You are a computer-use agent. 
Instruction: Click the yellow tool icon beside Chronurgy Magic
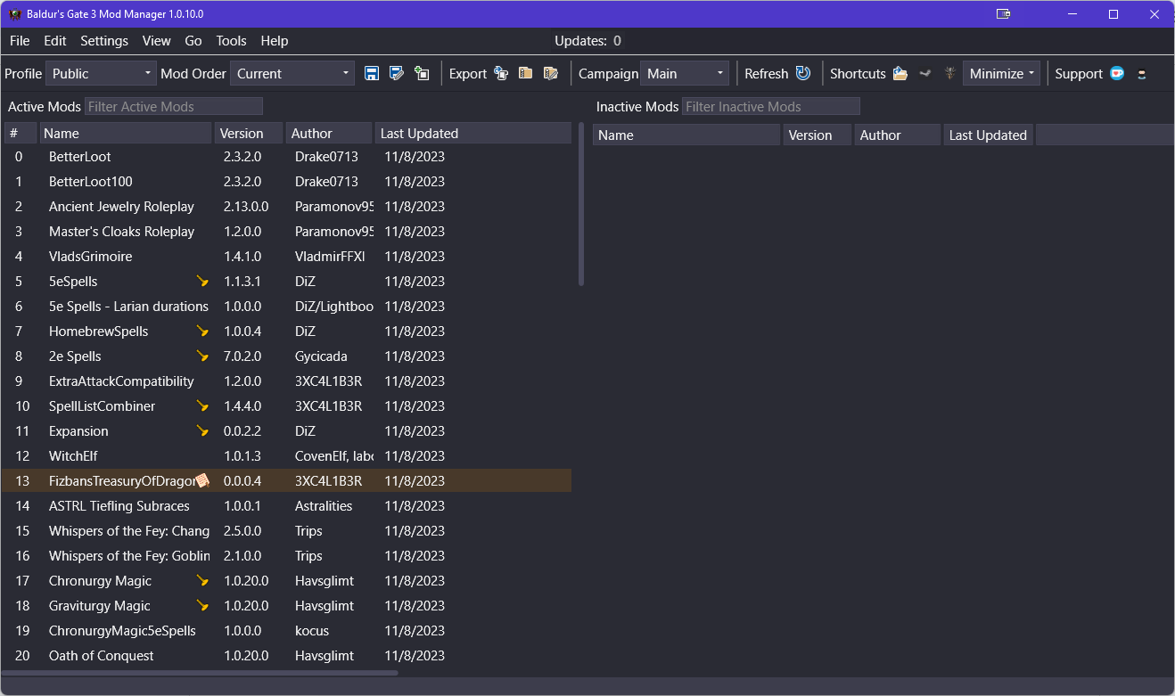(x=202, y=580)
